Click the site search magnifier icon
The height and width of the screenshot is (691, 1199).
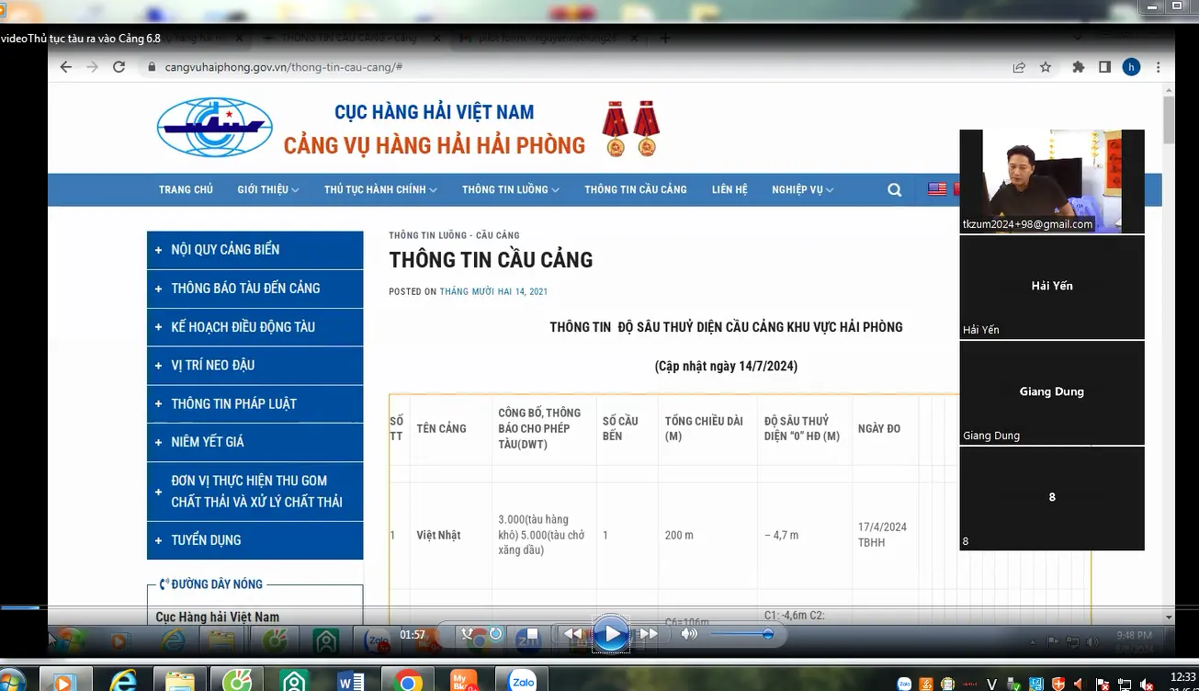pos(895,190)
